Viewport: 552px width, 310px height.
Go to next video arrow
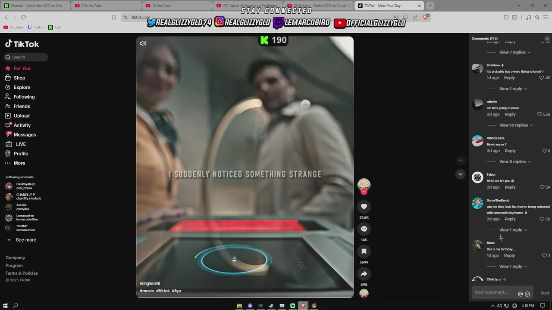(461, 174)
